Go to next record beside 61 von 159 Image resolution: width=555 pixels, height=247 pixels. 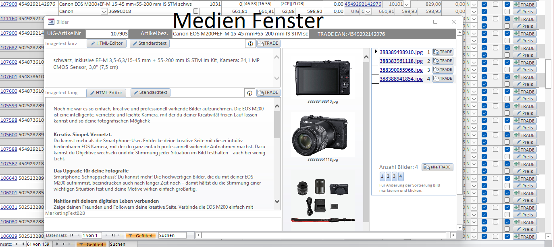(x=58, y=244)
